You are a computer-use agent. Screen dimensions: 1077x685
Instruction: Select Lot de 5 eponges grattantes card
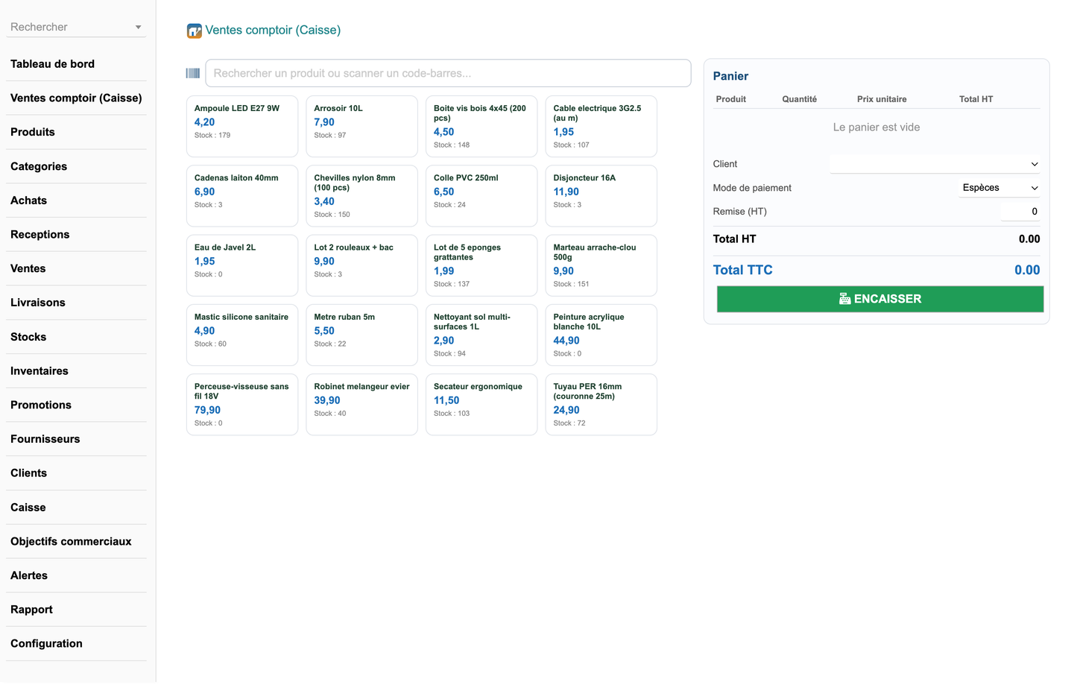click(481, 265)
